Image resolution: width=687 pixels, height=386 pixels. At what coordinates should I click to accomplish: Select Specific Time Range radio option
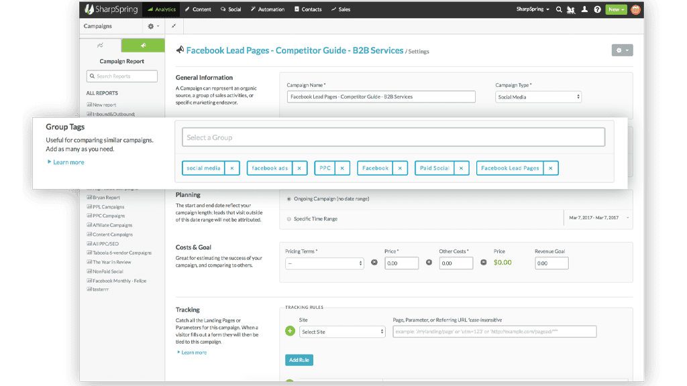point(288,219)
